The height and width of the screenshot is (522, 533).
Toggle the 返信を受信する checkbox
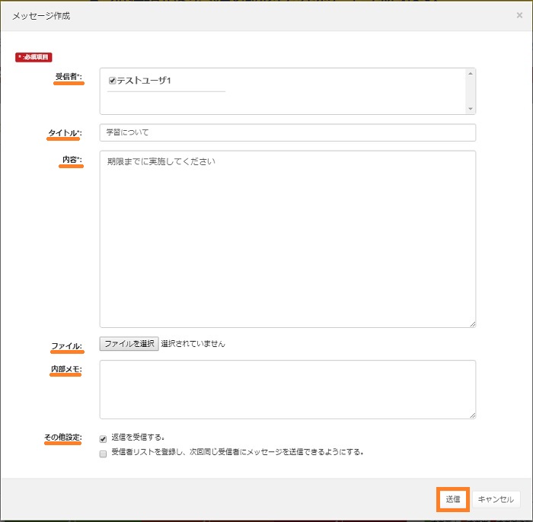103,438
